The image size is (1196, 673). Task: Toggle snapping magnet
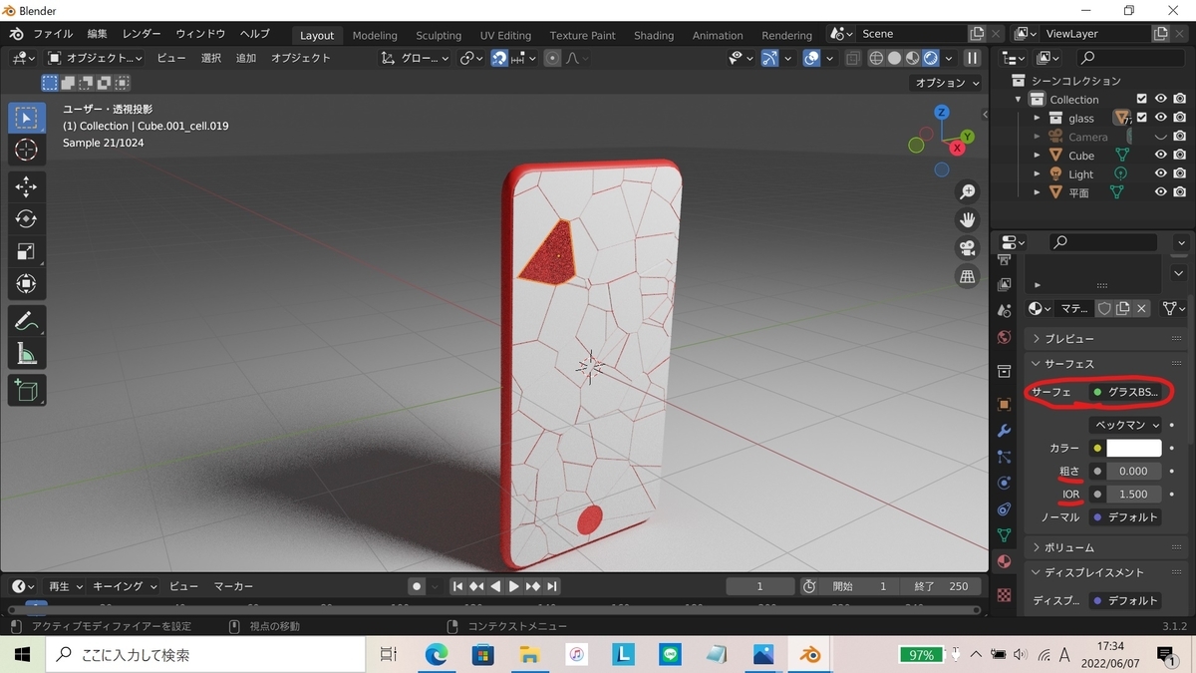click(x=499, y=58)
